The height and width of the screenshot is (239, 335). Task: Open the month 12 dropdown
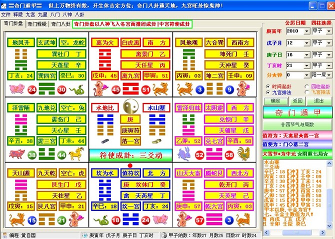click(x=306, y=43)
